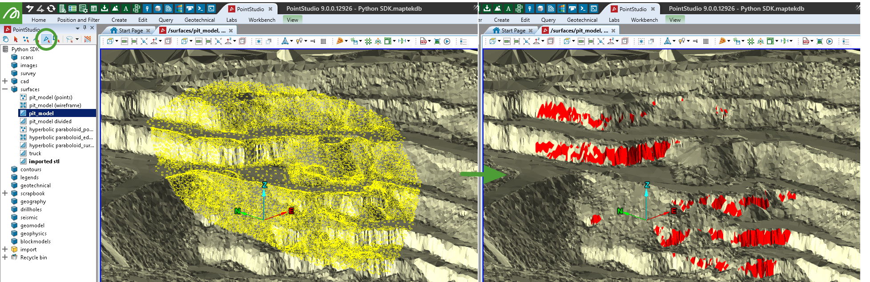Toggle the grid icon in left view toolbar
Image resolution: width=870 pixels, height=282 pixels.
[x=323, y=41]
